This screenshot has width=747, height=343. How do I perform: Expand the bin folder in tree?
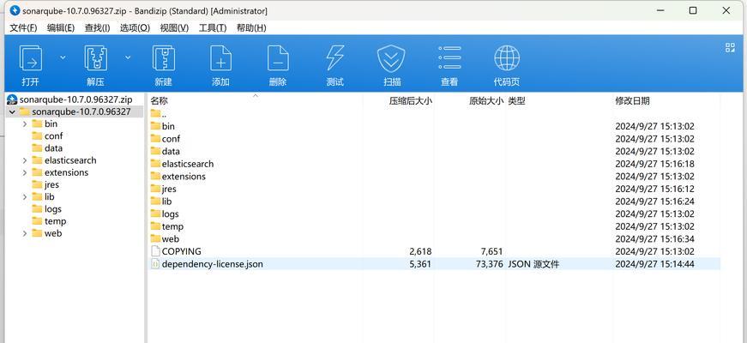pyautogui.click(x=25, y=124)
